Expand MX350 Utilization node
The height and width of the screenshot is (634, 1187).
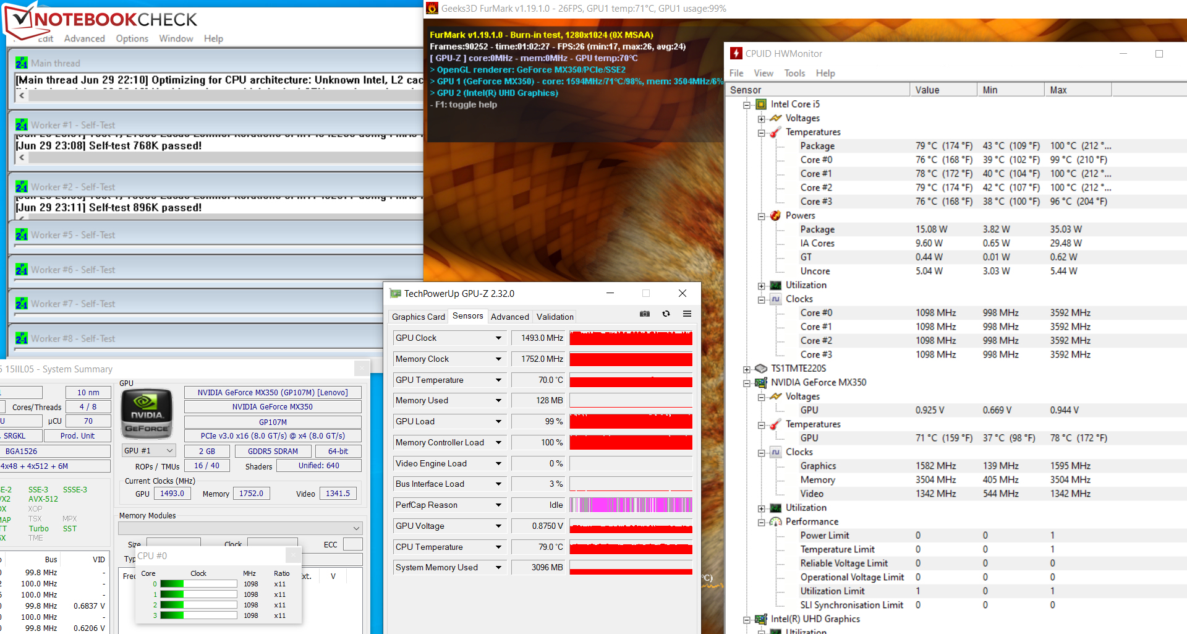(x=761, y=508)
